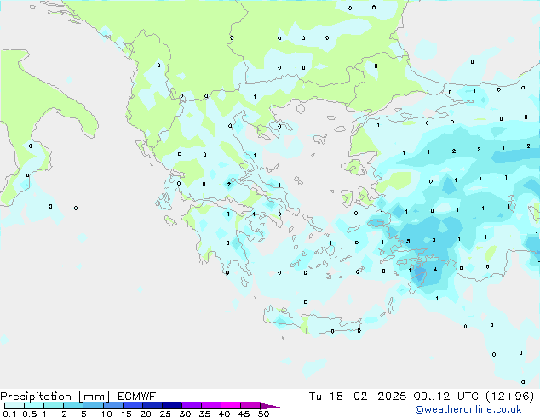The height and width of the screenshot is (417, 540).
Task: Click the legend label '20'
Action: tap(146, 414)
